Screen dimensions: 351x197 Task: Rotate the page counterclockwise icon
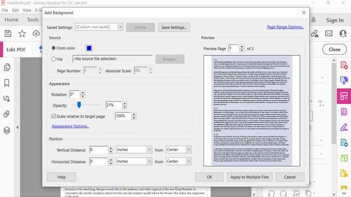[271, 193]
